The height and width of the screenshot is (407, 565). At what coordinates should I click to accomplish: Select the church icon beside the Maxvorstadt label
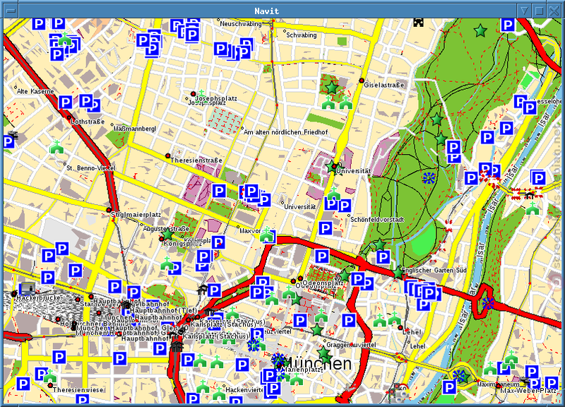267,235
